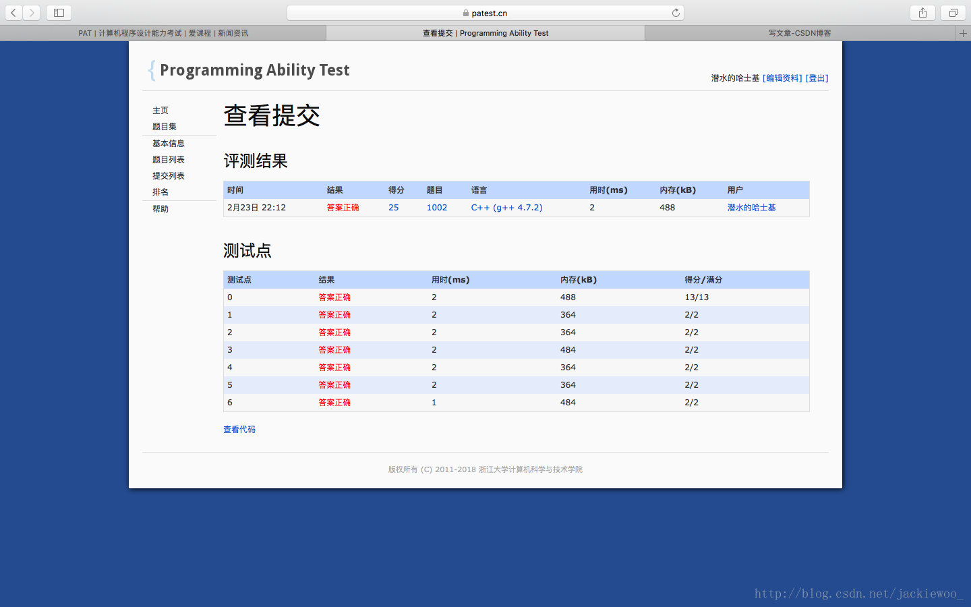
Task: Click 答案正确 in test point 6 row
Action: 335,403
